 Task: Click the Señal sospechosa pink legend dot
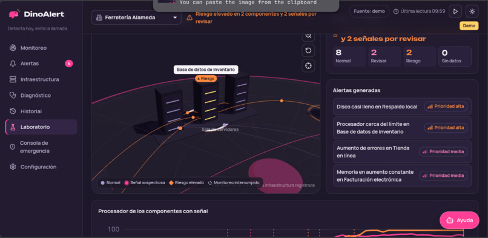[x=127, y=183]
